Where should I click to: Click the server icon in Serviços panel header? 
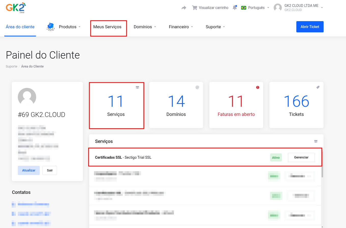pos(316,141)
